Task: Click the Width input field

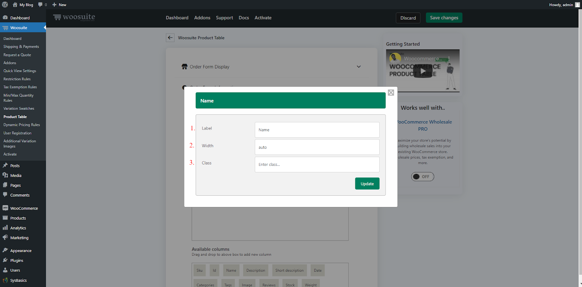Action: tap(317, 147)
